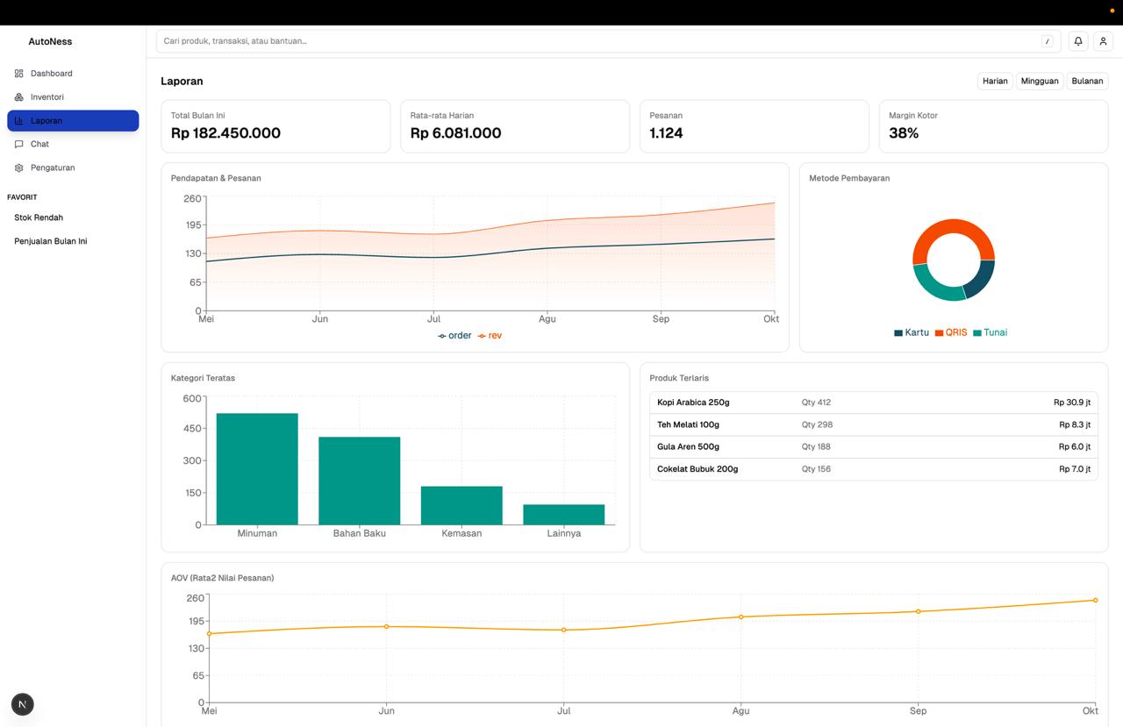Toggle the rev series in legend
This screenshot has width=1123, height=727.
[490, 336]
